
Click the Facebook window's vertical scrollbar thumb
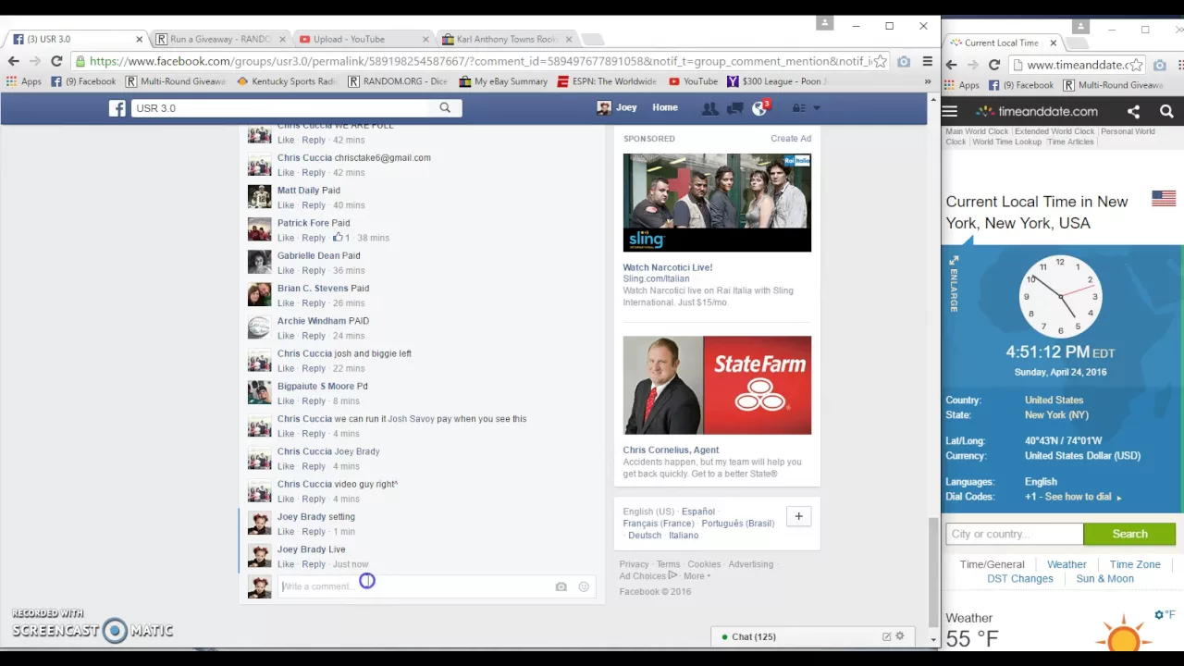[932, 571]
